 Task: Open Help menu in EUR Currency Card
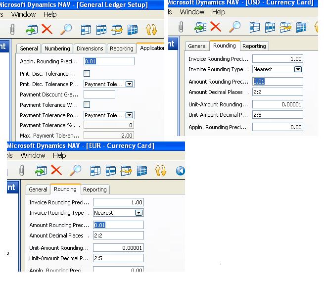59,155
